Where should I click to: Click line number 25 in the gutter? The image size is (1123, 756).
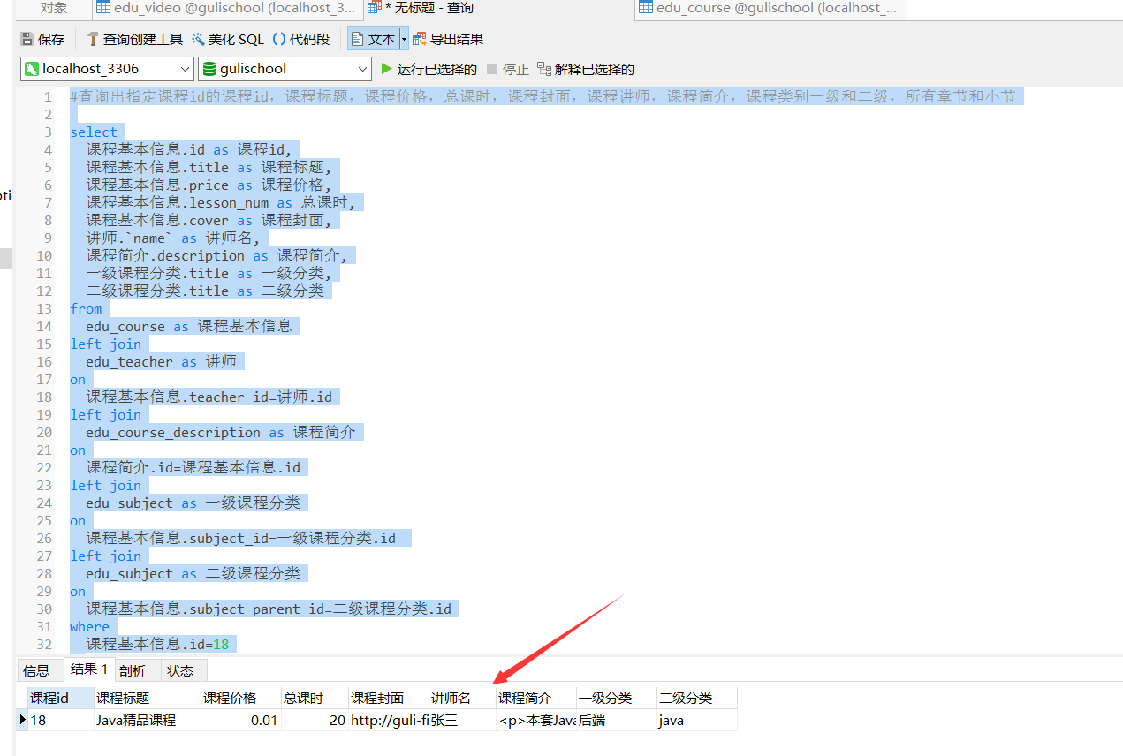pyautogui.click(x=44, y=520)
